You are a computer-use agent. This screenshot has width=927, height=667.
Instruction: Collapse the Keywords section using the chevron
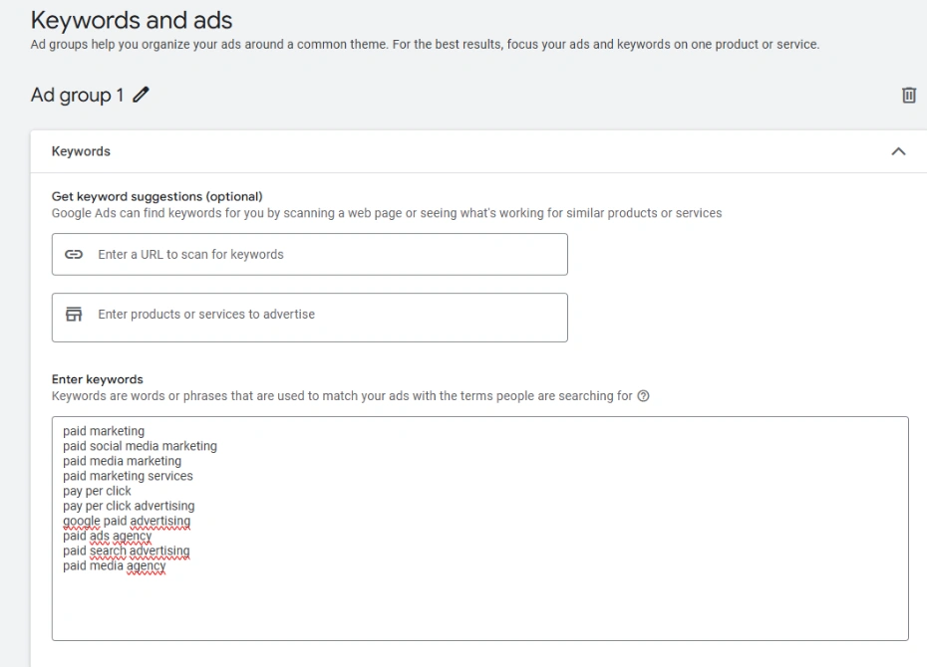click(898, 151)
